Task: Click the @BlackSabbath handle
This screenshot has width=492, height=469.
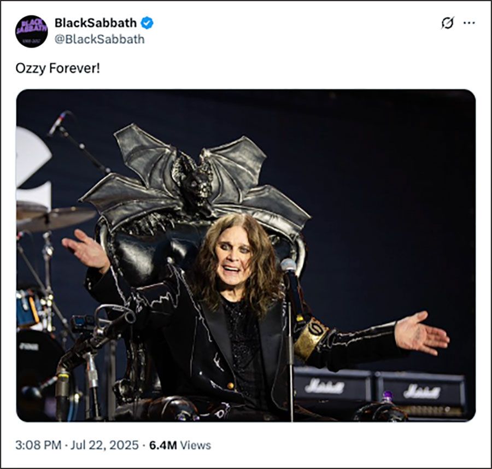Action: tap(99, 39)
